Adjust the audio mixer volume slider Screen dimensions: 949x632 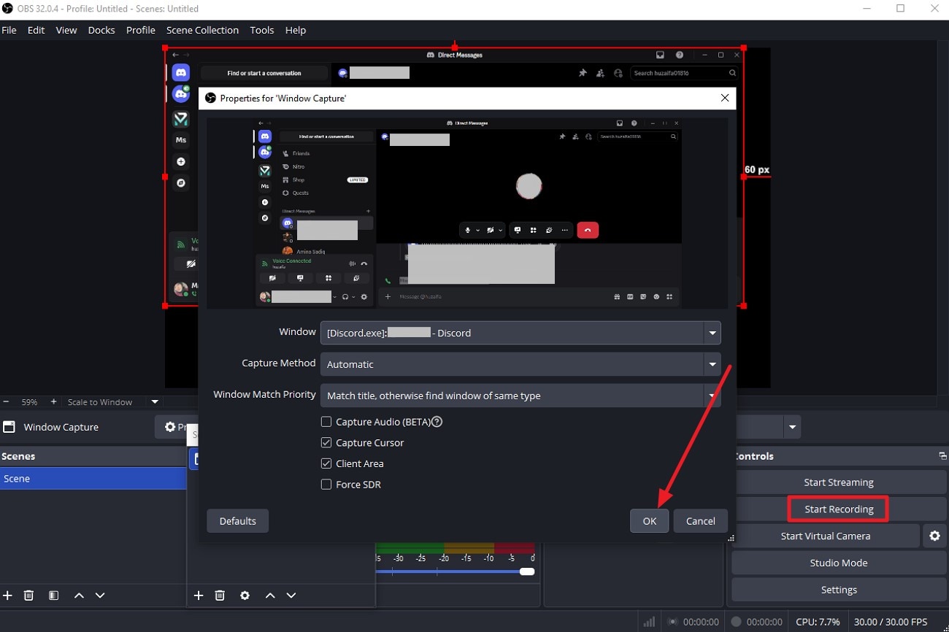(x=527, y=571)
